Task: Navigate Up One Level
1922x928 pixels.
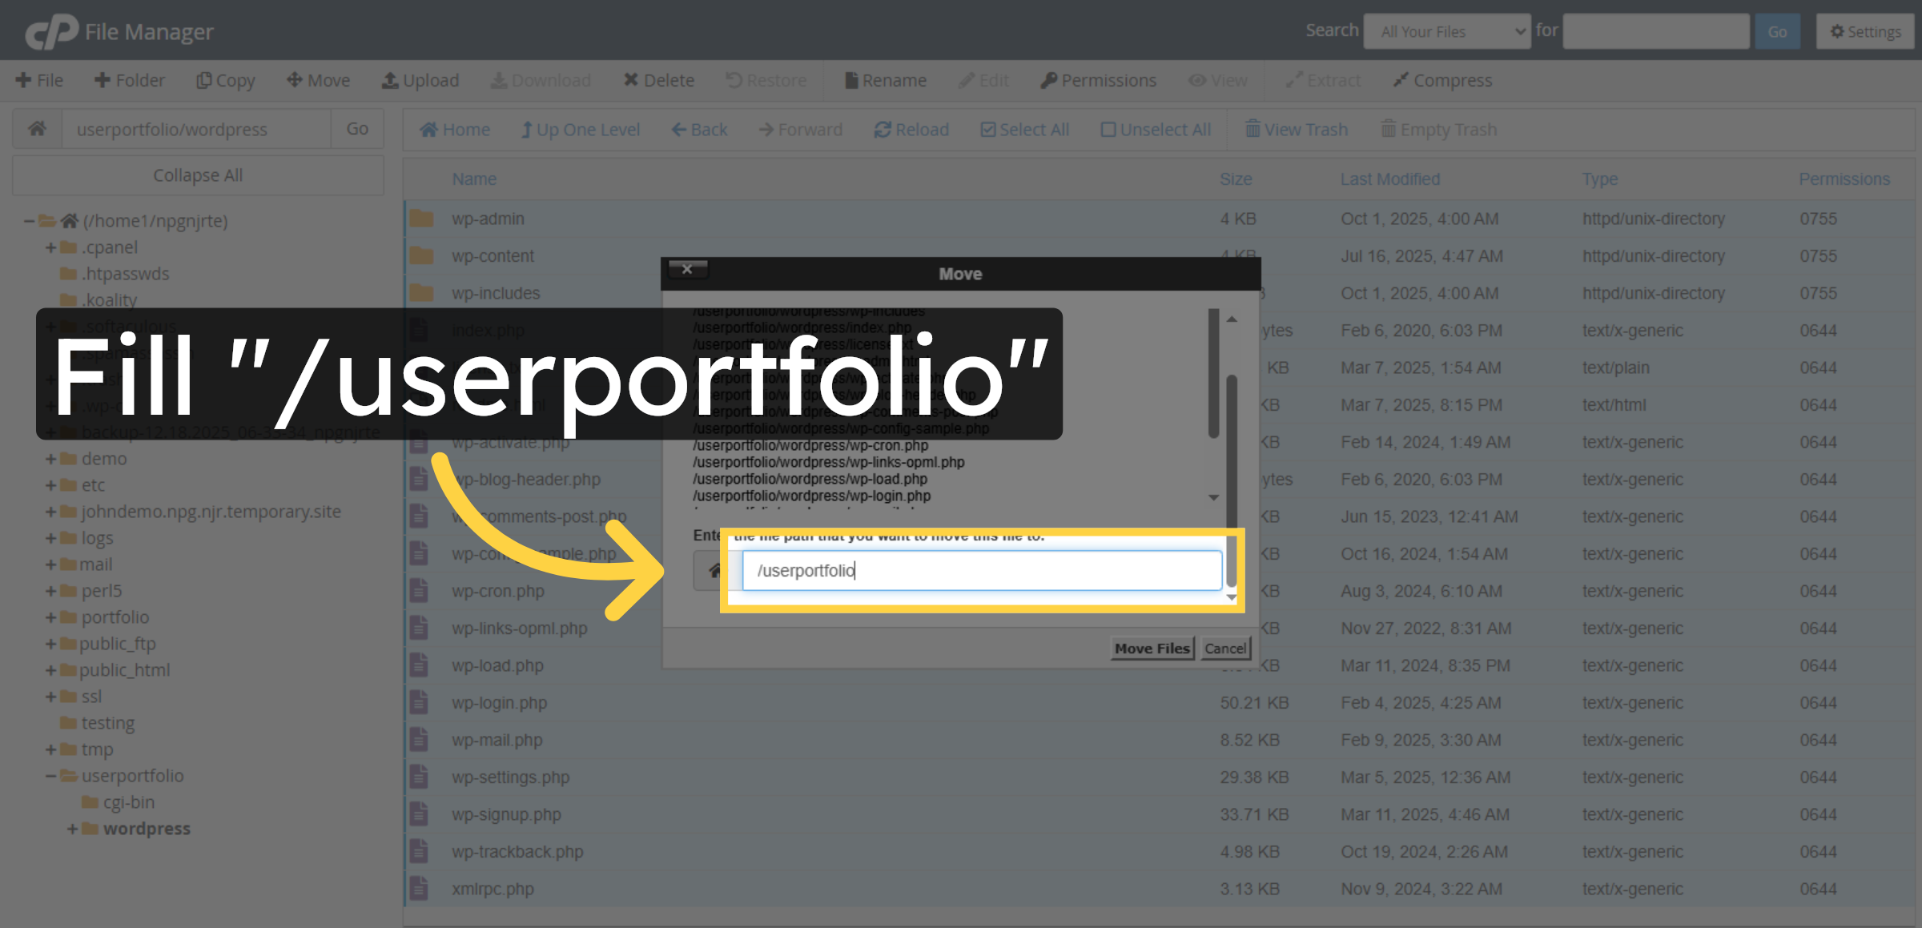Action: (x=581, y=129)
